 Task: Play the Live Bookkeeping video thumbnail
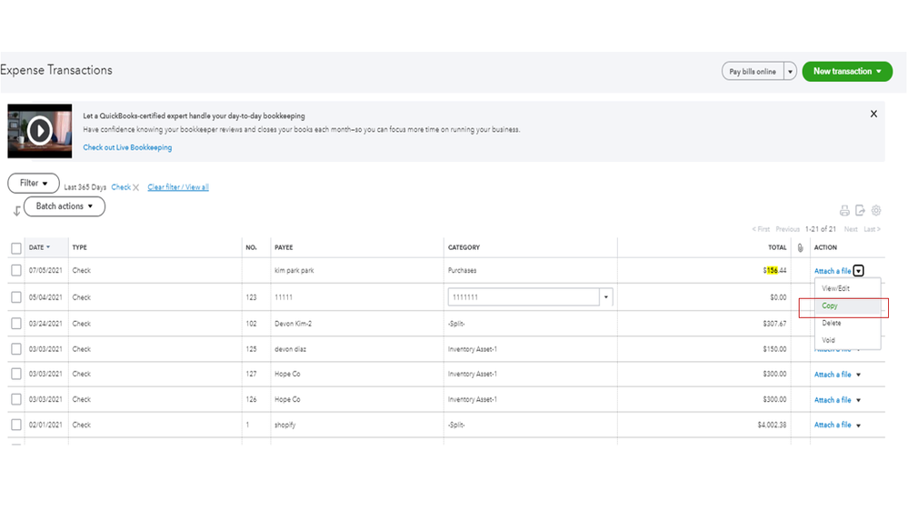39,131
